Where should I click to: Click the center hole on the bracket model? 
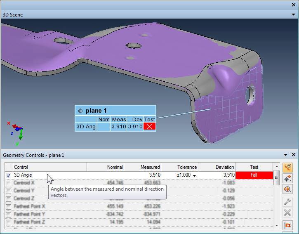tap(134, 45)
